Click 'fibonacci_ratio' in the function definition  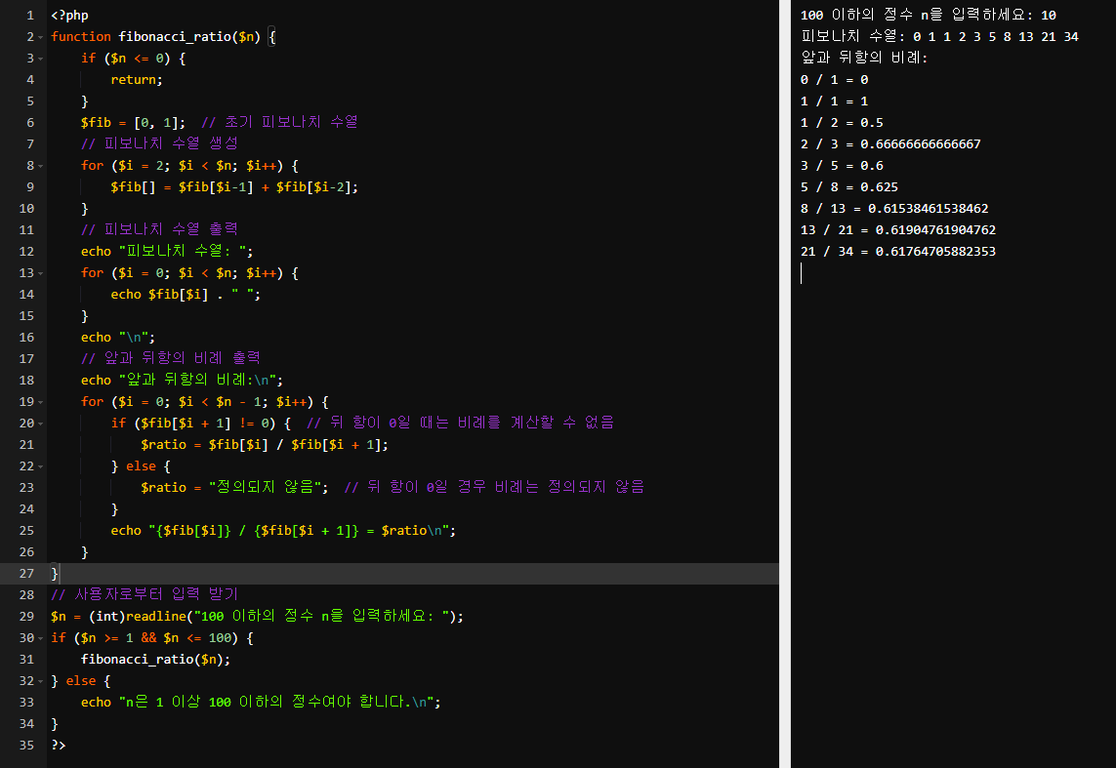[175, 36]
